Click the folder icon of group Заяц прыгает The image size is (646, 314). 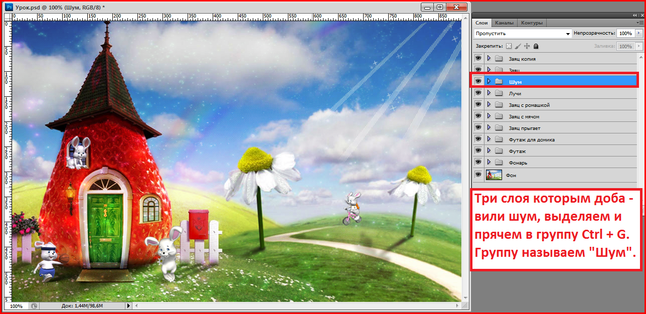pos(499,128)
